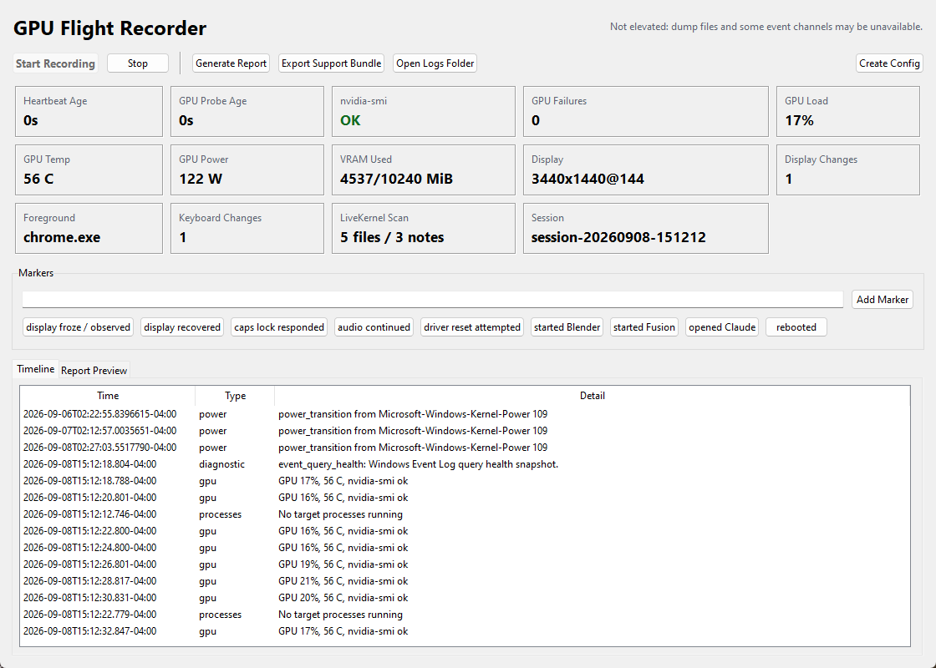Add the 'started Blender' marker
The width and height of the screenshot is (936, 668).
(x=567, y=326)
